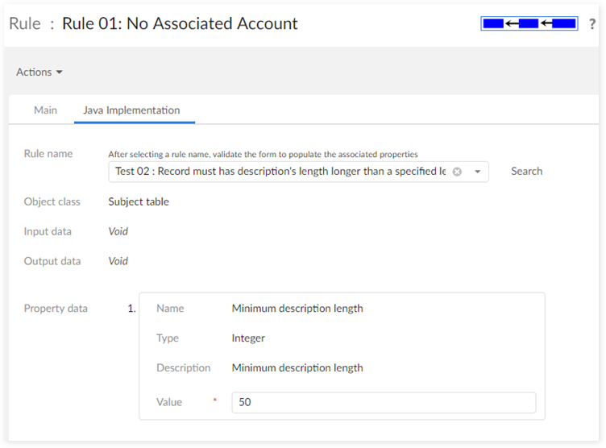Click the Value input field containing 50

[383, 402]
